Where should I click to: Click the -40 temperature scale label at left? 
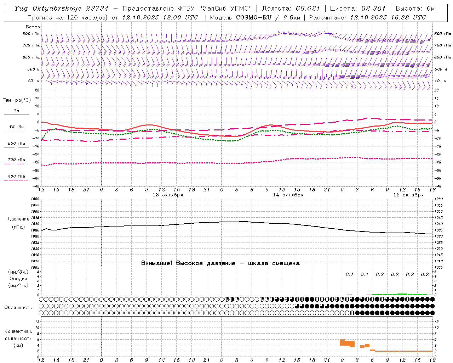tap(36, 186)
